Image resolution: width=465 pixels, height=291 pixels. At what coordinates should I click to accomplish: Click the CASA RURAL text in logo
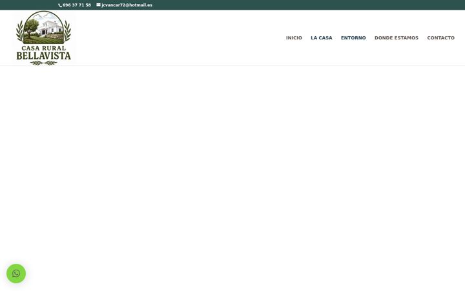coord(44,48)
